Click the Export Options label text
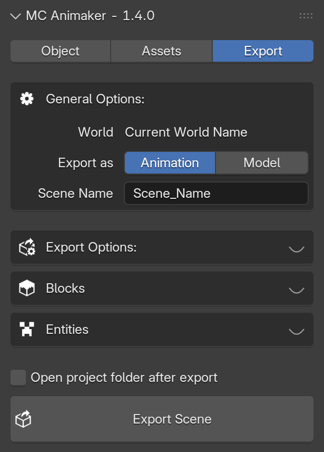 (92, 247)
